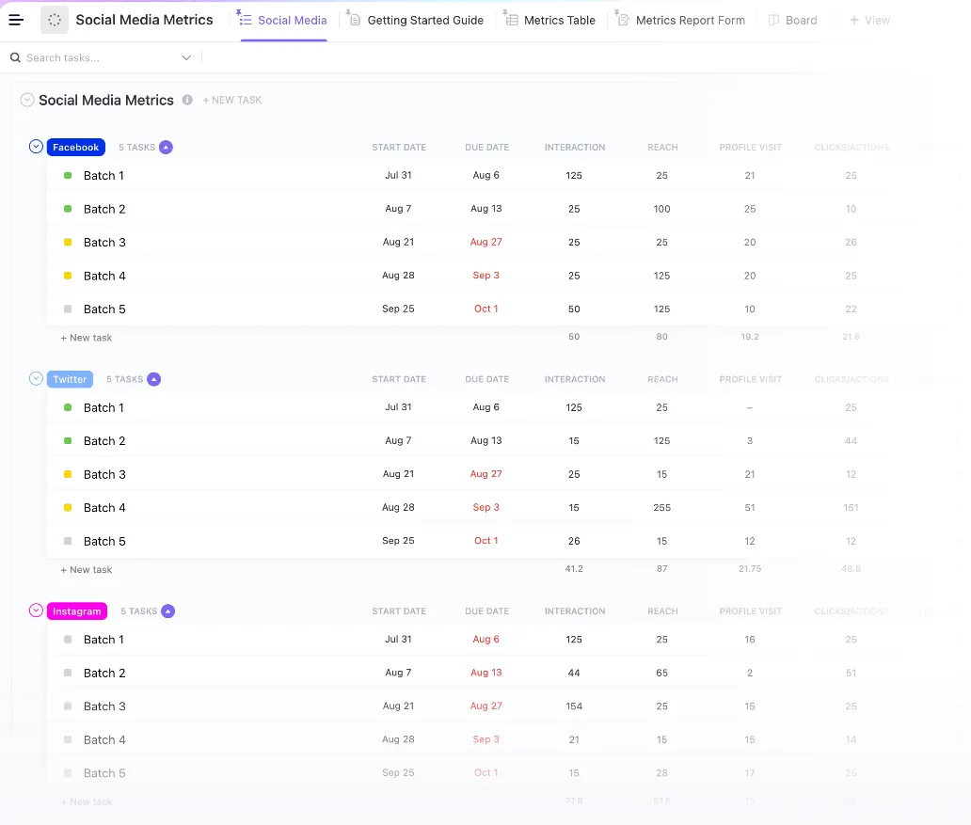Click the Social Media Metrics space icon
The image size is (971, 825).
pos(55,20)
